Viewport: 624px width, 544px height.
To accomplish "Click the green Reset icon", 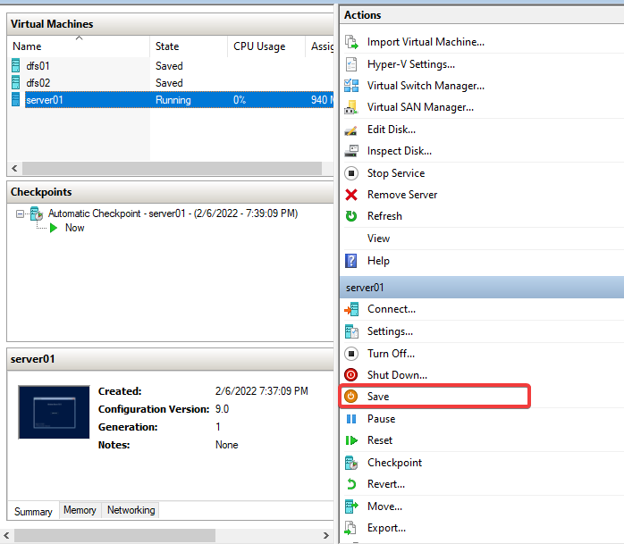I will pyautogui.click(x=351, y=440).
